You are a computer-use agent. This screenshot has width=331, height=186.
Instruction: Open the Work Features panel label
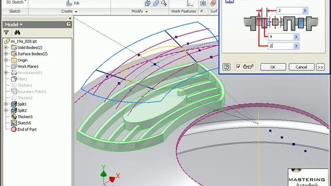pos(184,11)
